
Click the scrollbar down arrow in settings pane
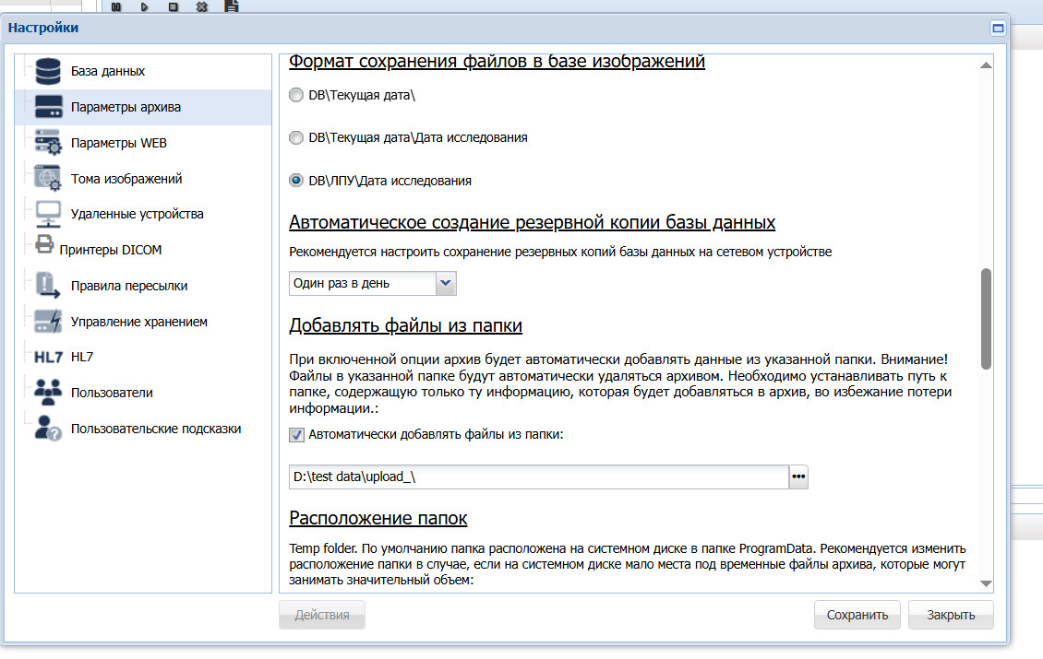[x=986, y=583]
